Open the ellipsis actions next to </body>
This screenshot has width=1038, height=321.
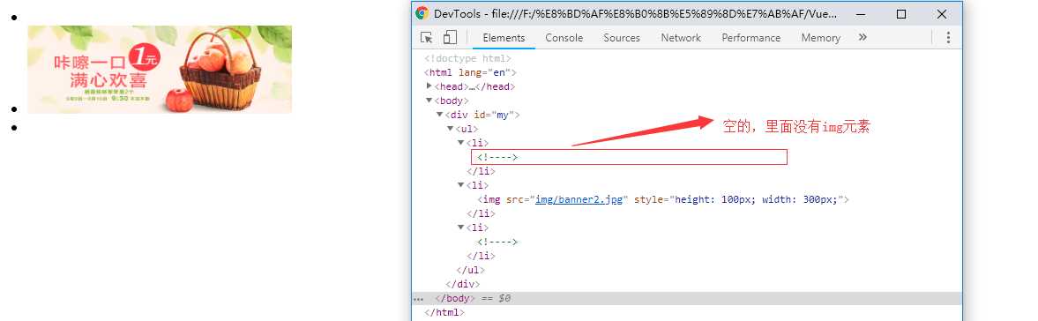418,299
